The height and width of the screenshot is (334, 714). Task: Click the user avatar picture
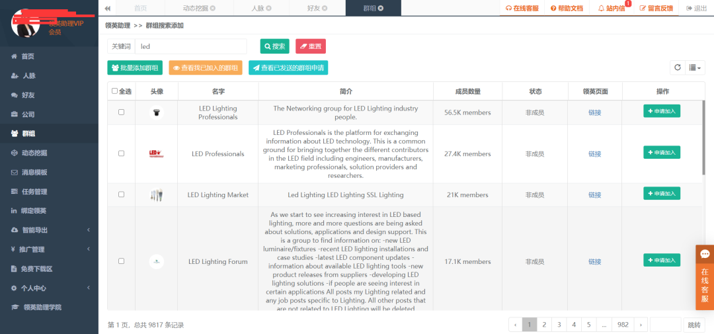point(26,24)
